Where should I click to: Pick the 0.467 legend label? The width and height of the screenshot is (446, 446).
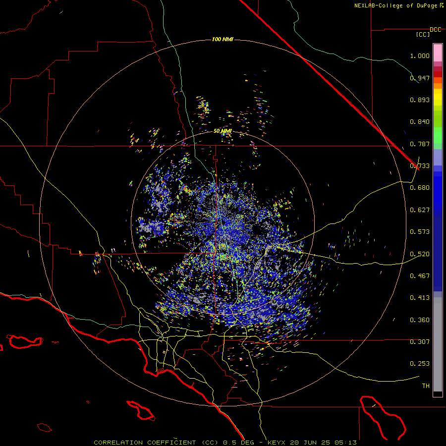pyautogui.click(x=420, y=276)
